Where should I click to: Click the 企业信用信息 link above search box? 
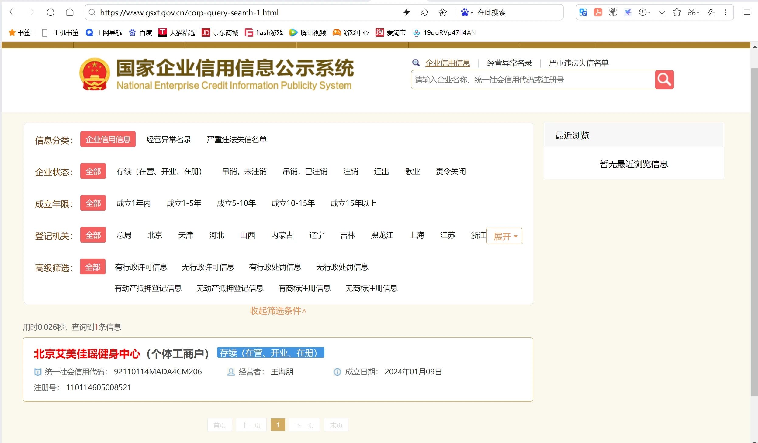447,63
